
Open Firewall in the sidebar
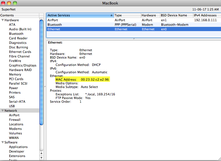[15, 120]
